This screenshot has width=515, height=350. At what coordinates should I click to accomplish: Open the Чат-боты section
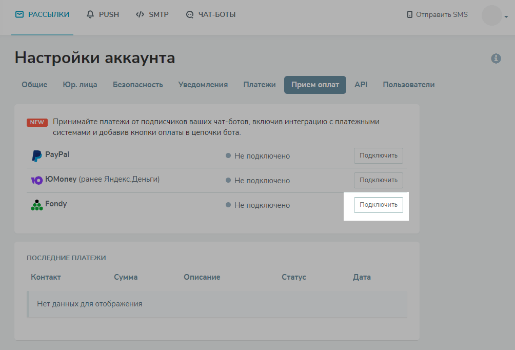click(x=211, y=15)
